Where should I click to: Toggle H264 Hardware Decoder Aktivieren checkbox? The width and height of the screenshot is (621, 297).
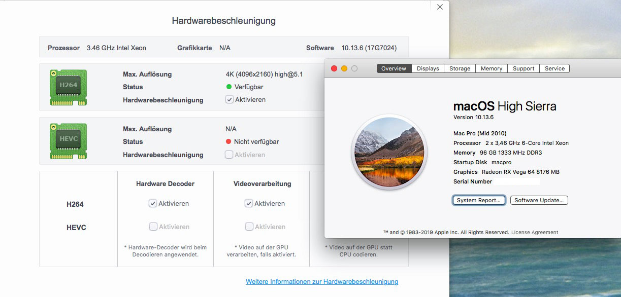[x=153, y=203]
